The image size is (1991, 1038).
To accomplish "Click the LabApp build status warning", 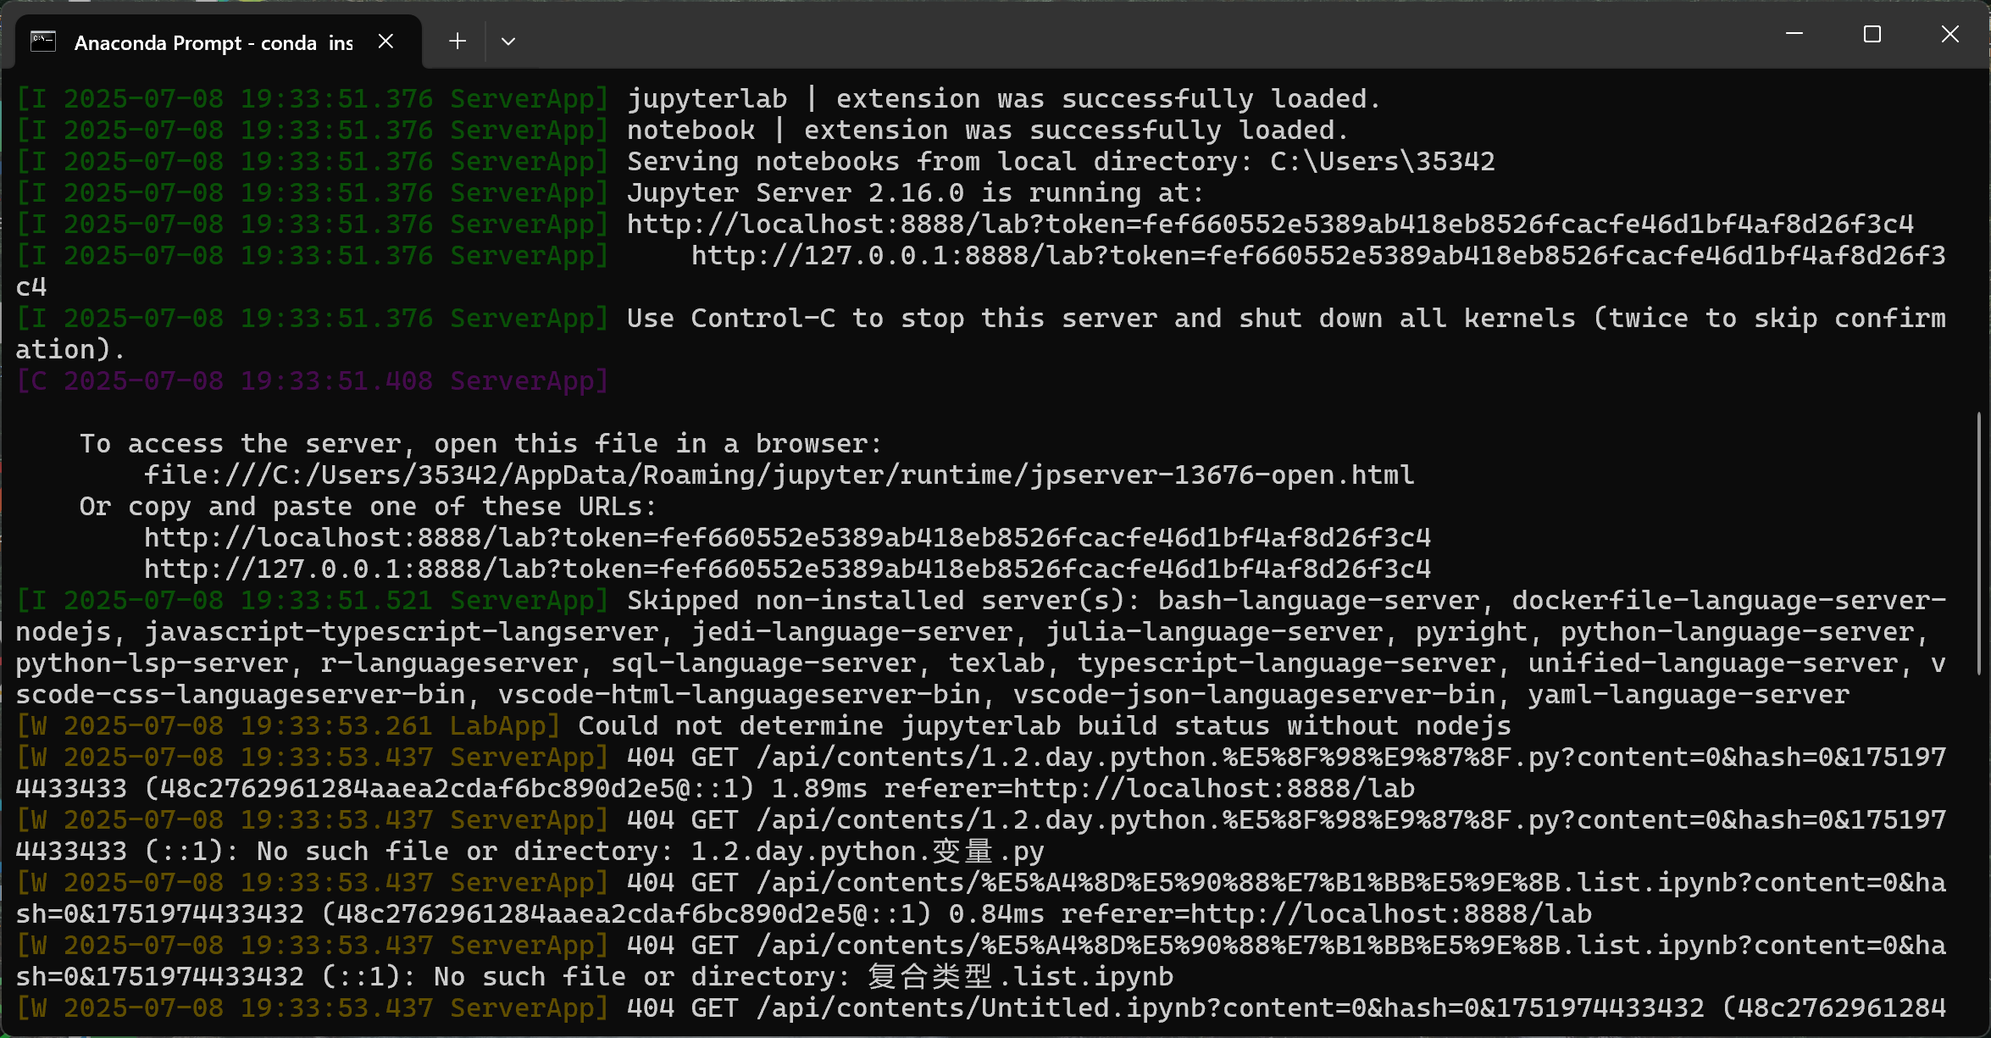I will (1042, 725).
